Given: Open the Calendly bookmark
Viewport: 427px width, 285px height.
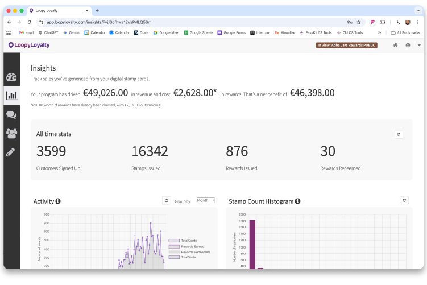Looking at the screenshot, I should click(119, 32).
